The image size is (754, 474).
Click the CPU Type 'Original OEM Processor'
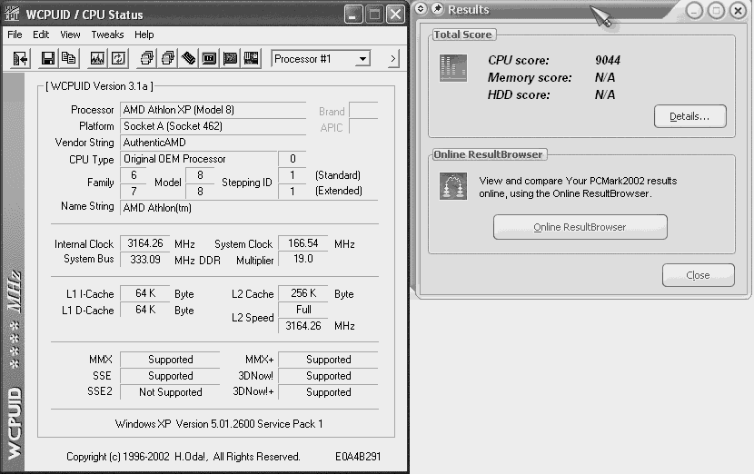(199, 159)
